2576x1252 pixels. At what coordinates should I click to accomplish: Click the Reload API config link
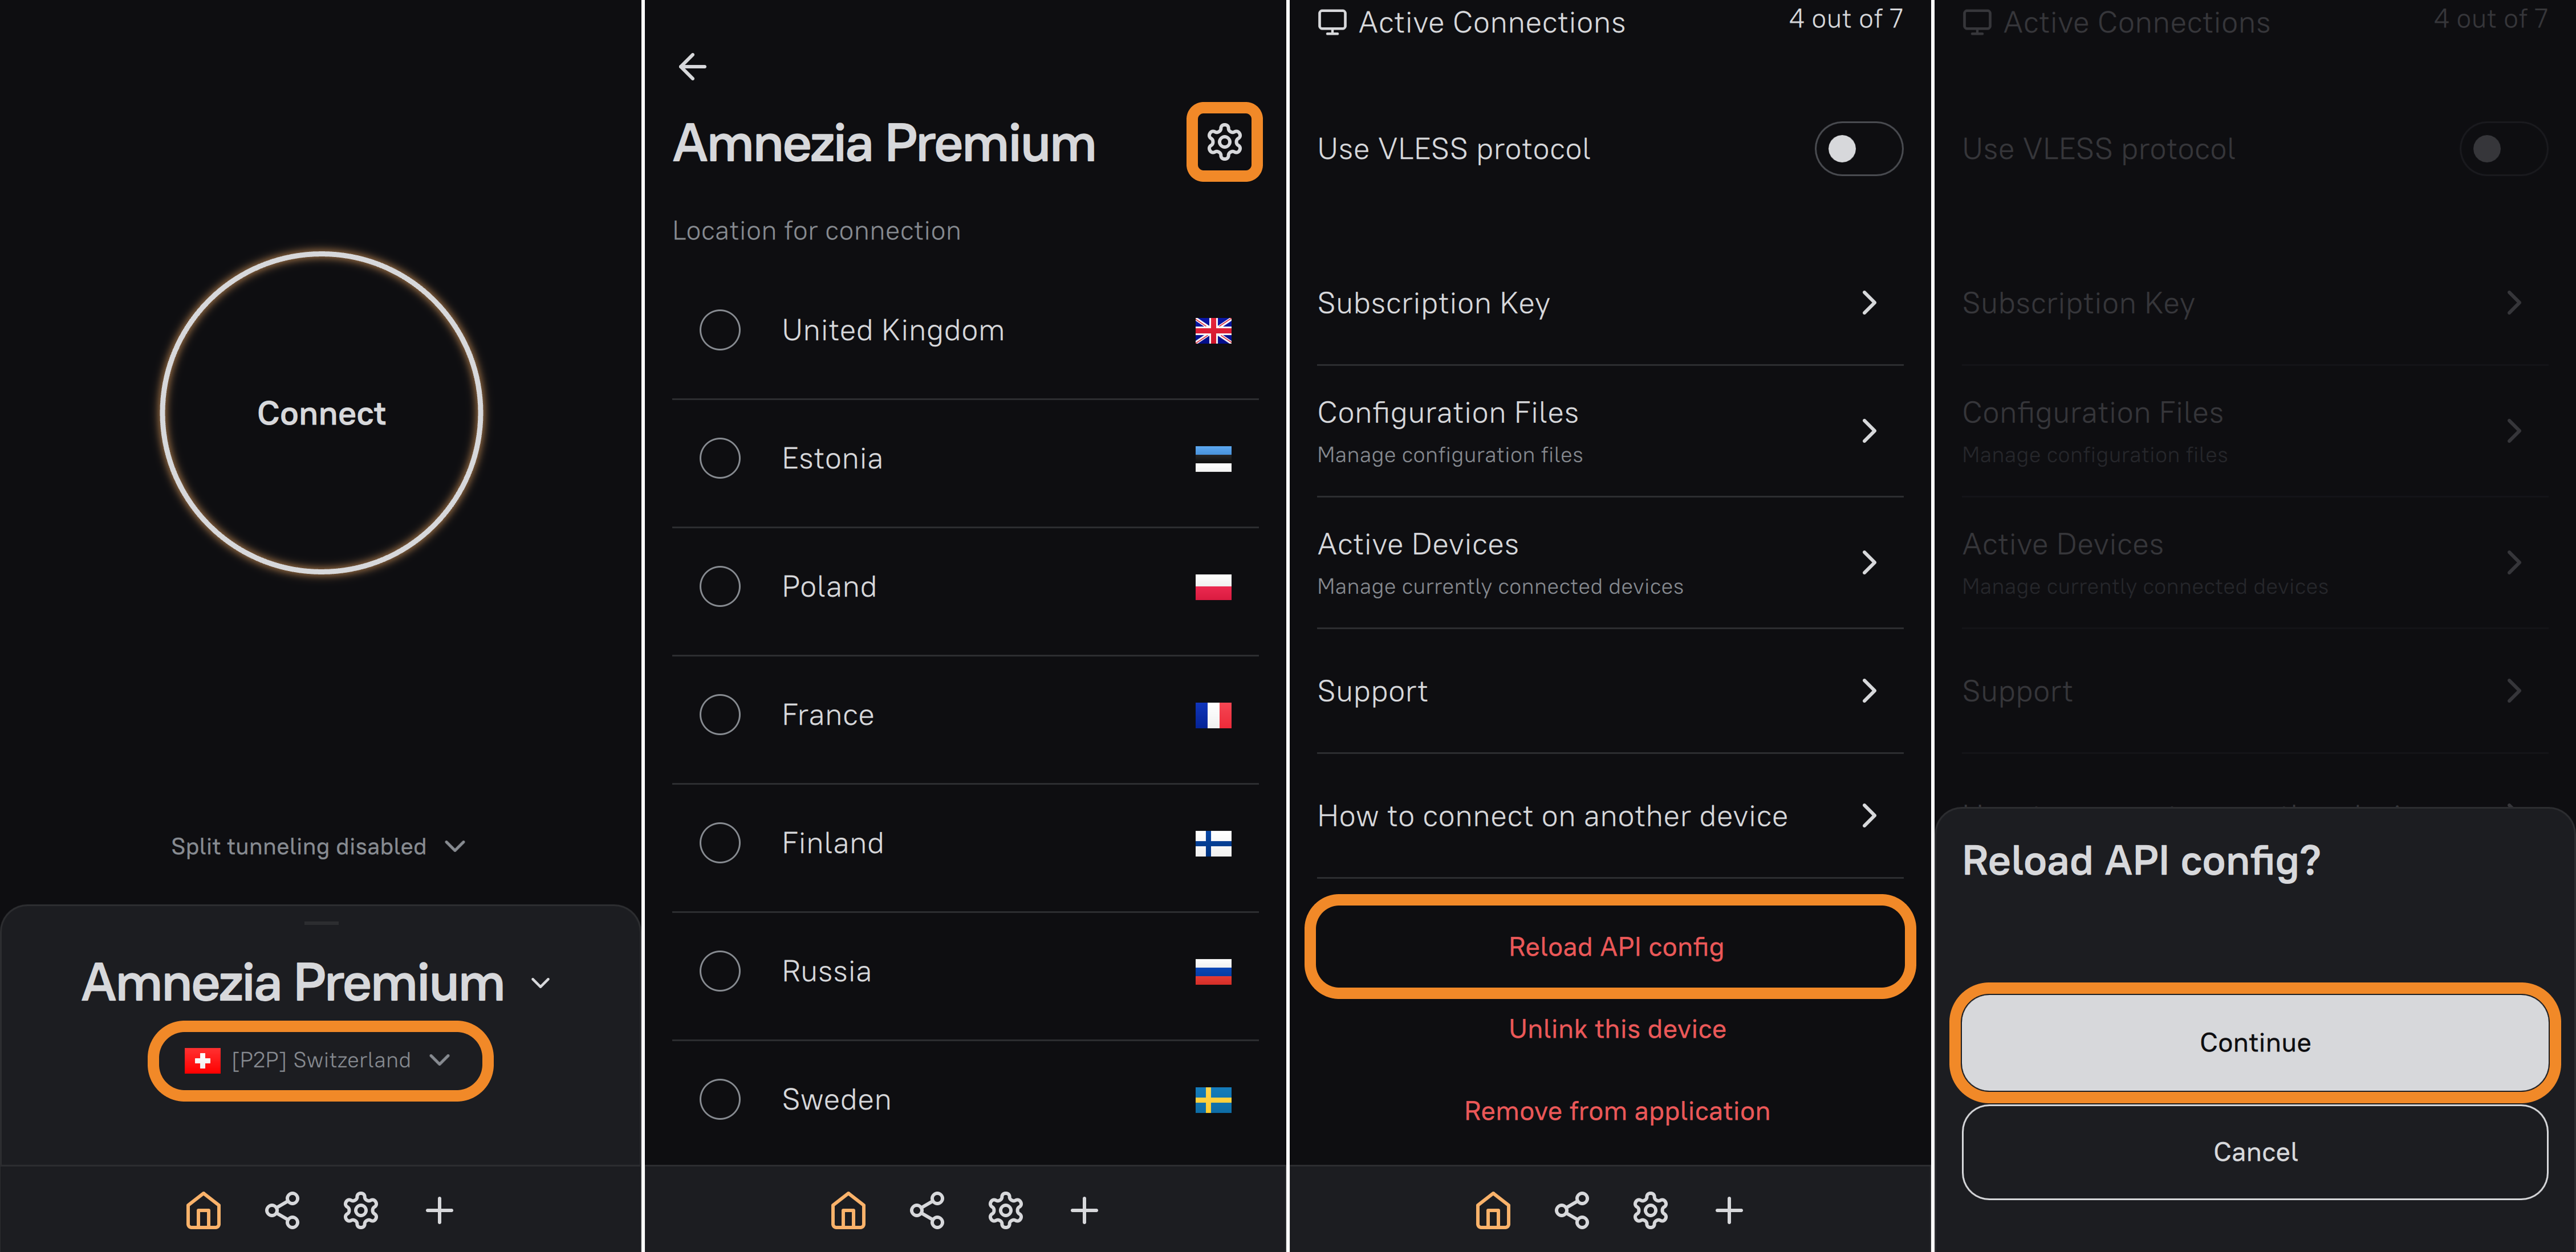pos(1615,946)
